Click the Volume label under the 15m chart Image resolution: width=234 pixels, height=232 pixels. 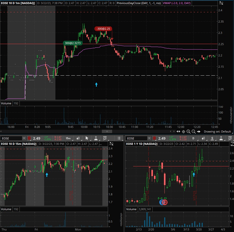(6, 209)
